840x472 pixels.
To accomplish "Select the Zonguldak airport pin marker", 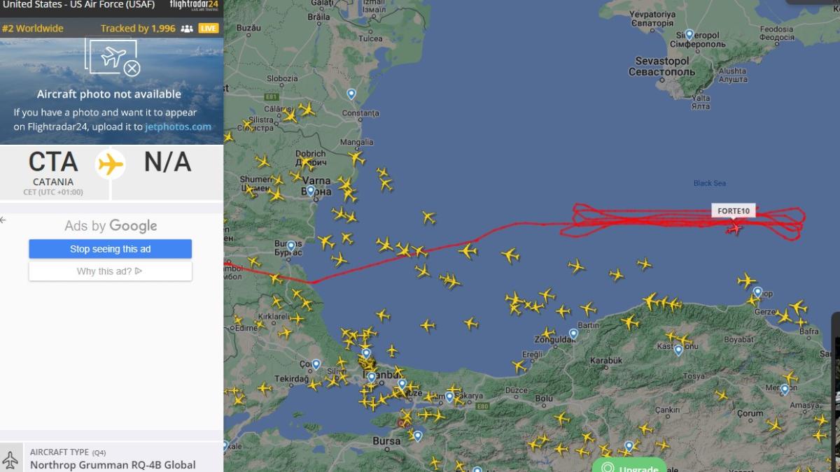I will 573,334.
